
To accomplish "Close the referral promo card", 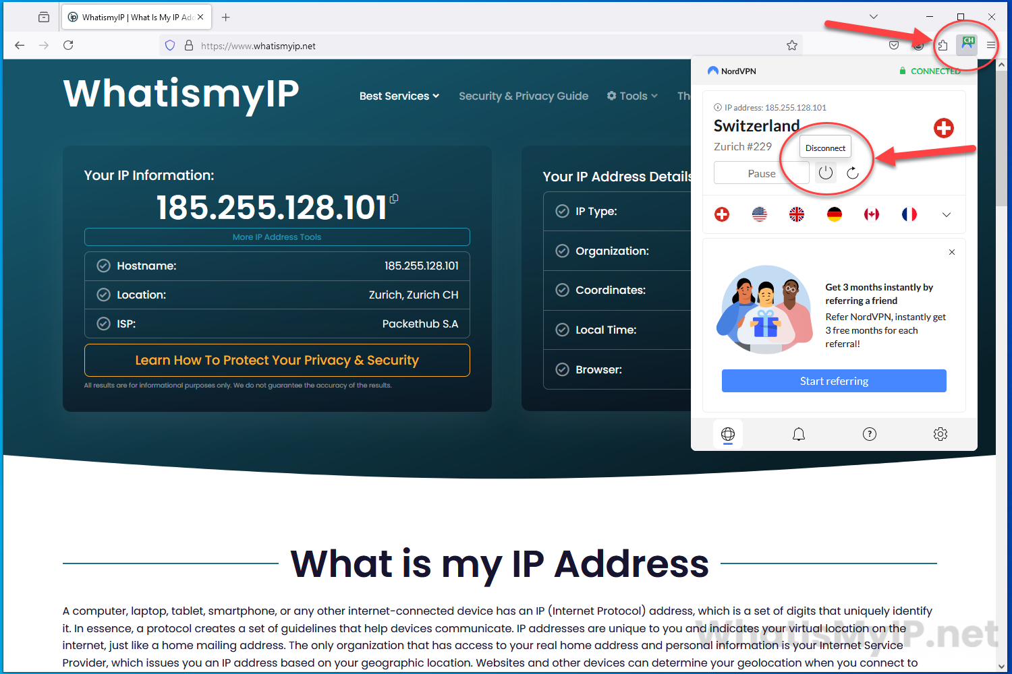I will pyautogui.click(x=952, y=252).
